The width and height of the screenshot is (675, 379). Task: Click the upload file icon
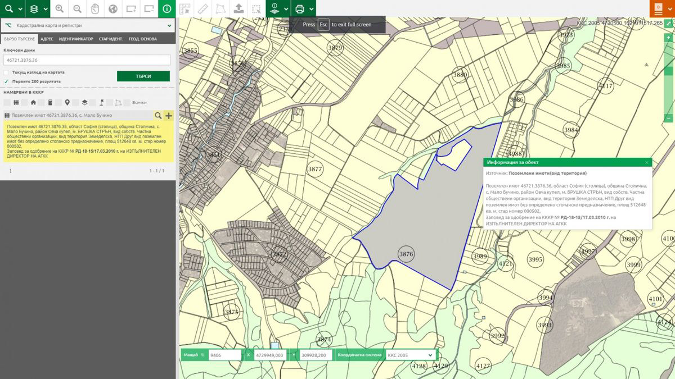tap(238, 8)
